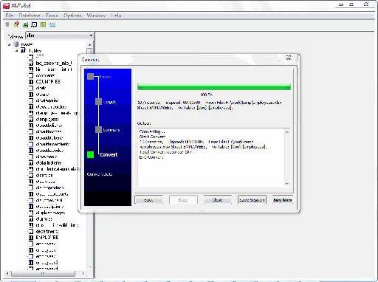The height and width of the screenshot is (282, 378).
Task: Close the Convert dialog with X
Action: pyautogui.click(x=289, y=58)
